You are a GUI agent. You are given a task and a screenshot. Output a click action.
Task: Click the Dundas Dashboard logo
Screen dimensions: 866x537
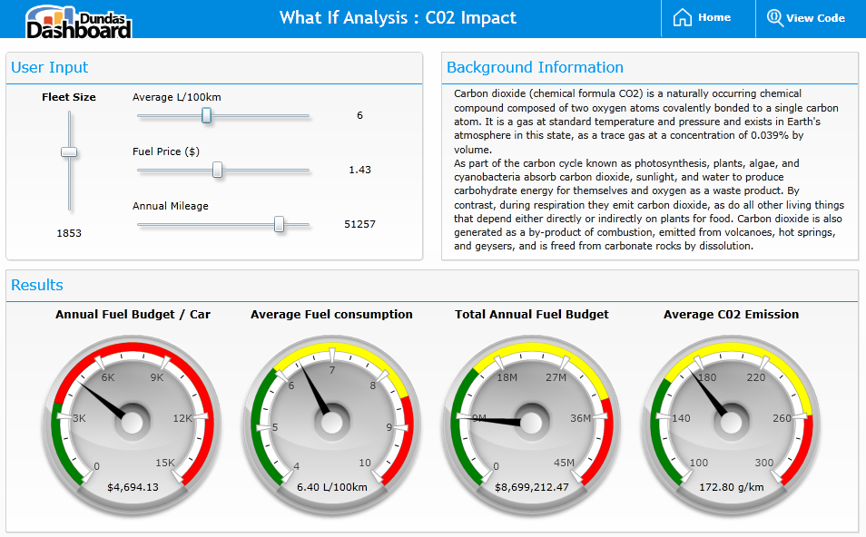[79, 20]
